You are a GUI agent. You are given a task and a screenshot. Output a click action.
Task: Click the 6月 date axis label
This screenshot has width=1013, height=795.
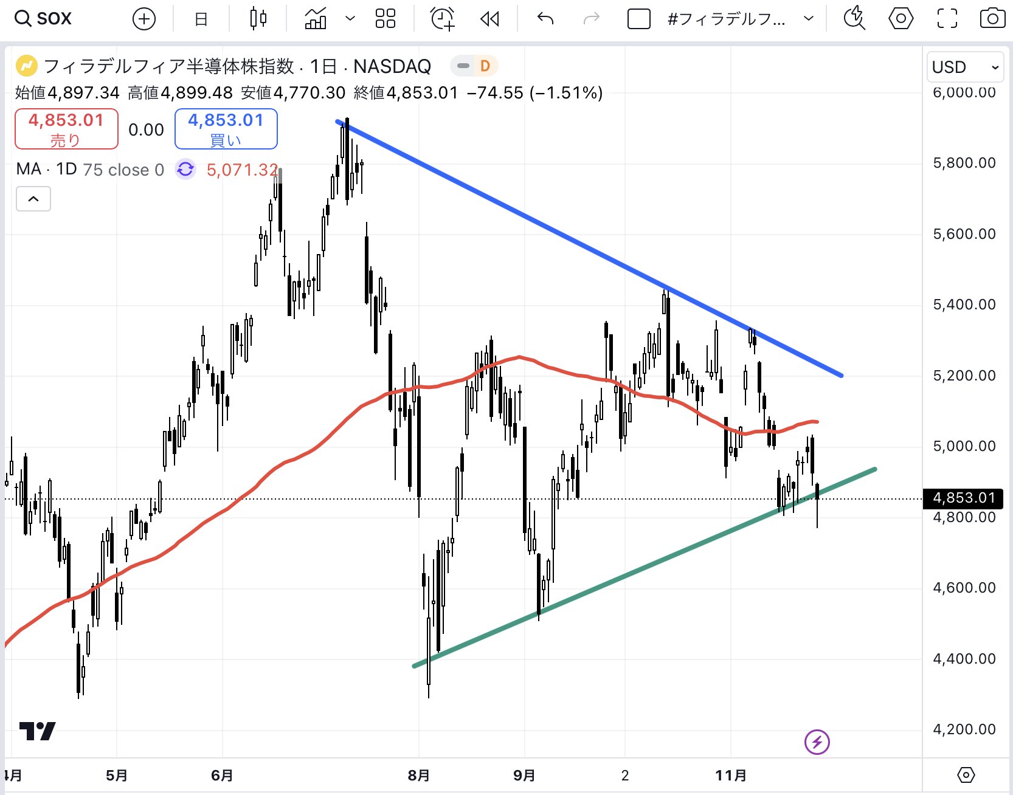pos(222,776)
